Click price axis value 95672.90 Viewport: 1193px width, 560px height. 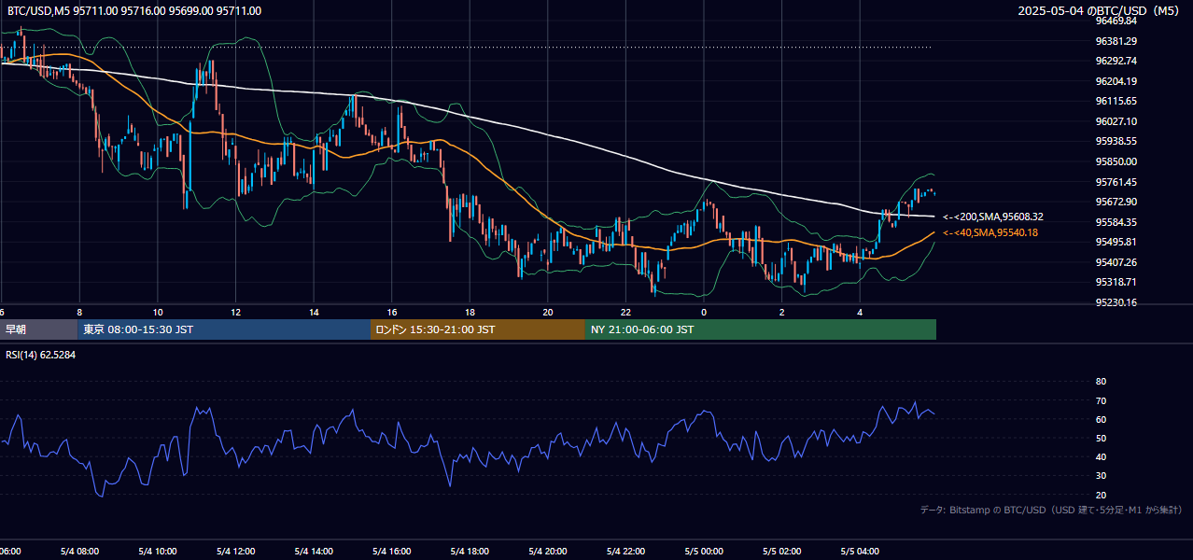coord(1116,202)
